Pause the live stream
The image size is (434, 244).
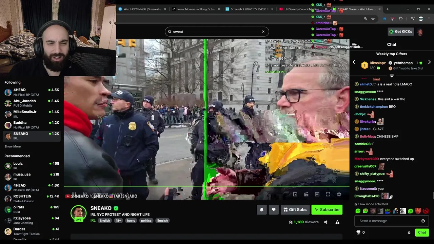74,195
